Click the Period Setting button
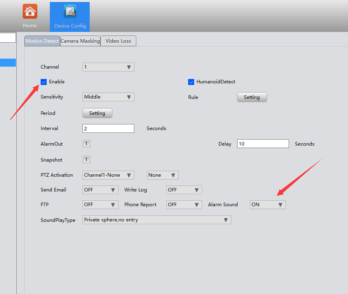The width and height of the screenshot is (348, 294). tap(97, 113)
